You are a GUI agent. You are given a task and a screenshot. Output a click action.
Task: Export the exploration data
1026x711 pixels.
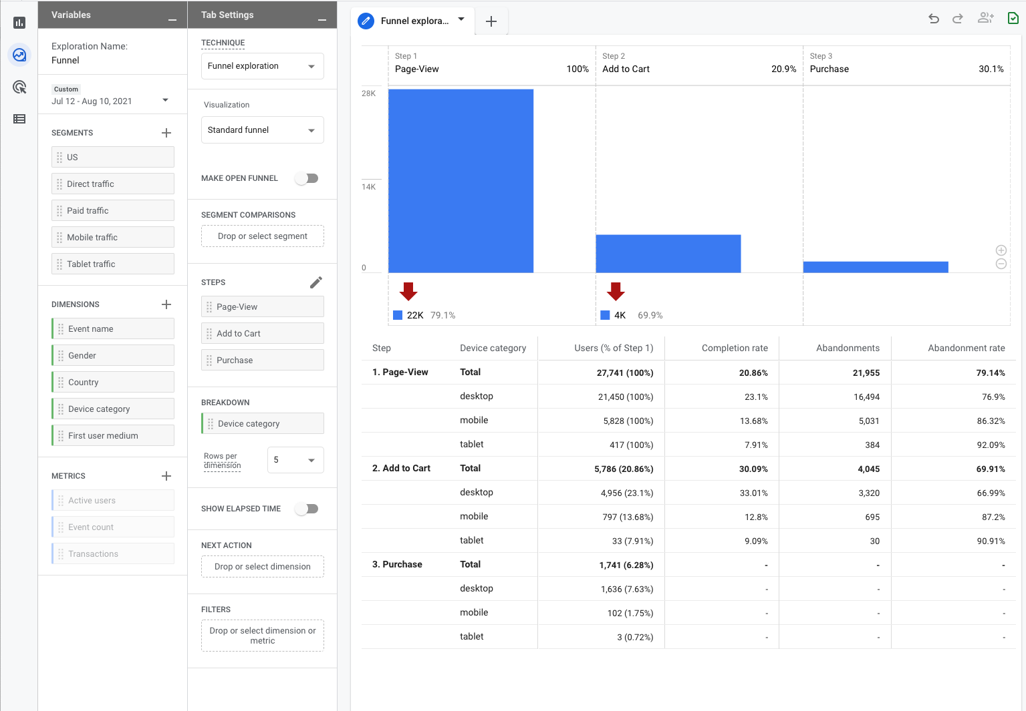click(1013, 19)
